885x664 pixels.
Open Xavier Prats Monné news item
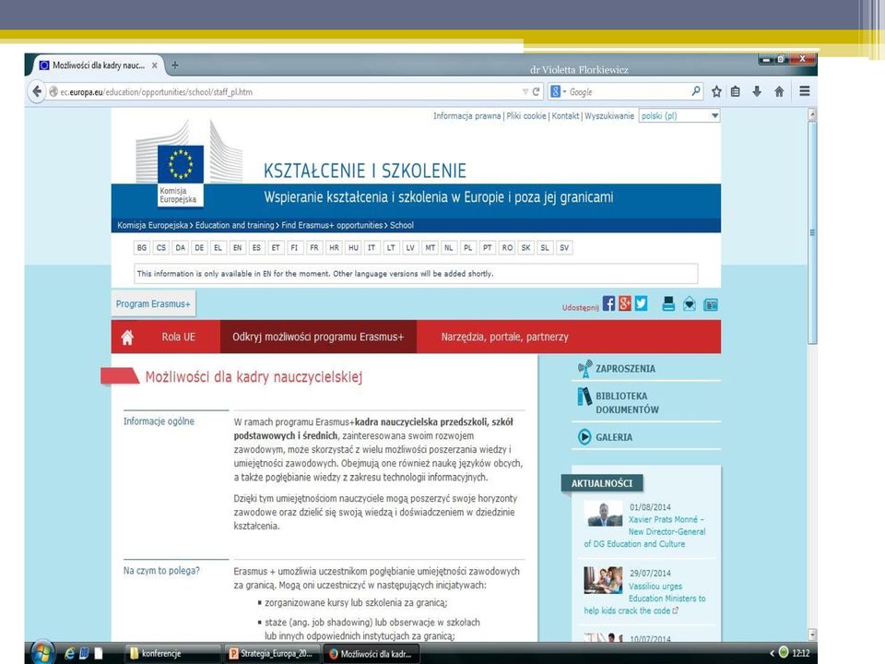pyautogui.click(x=644, y=531)
